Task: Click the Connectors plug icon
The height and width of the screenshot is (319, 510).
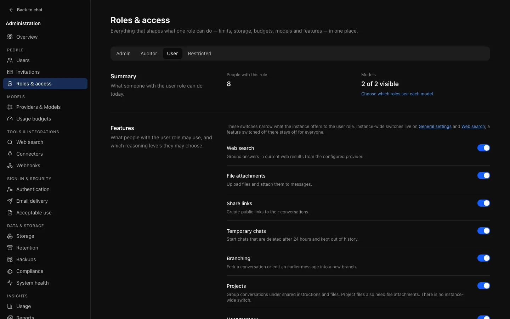Action: pos(10,154)
